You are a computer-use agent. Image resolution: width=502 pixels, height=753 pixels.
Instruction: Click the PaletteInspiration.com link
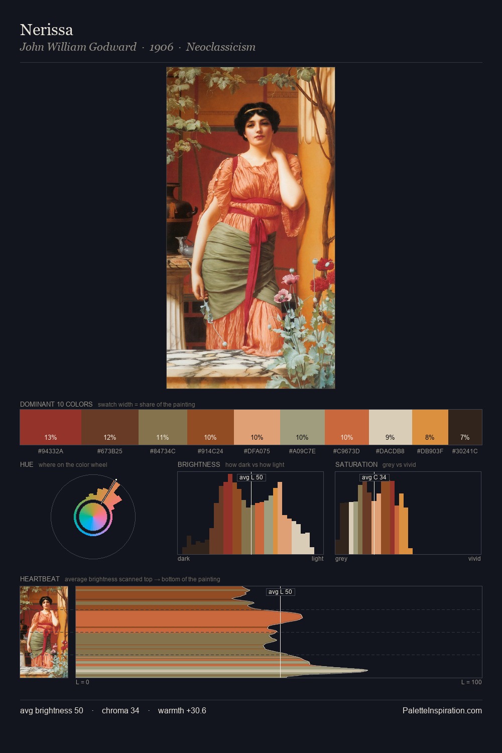point(442,710)
